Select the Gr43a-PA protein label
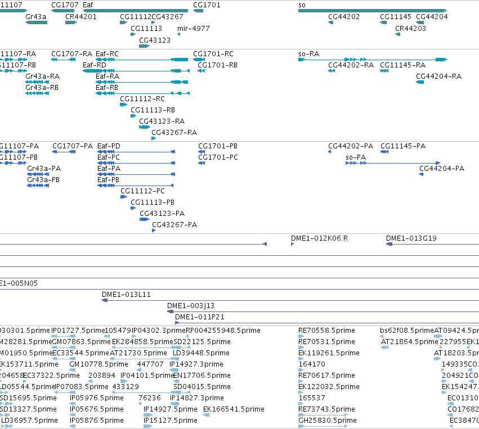 coord(44,169)
